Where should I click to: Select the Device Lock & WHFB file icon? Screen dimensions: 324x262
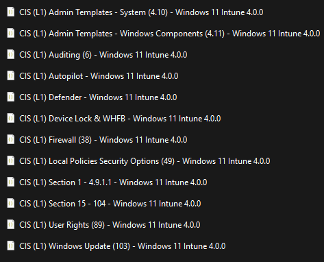[x=10, y=119]
